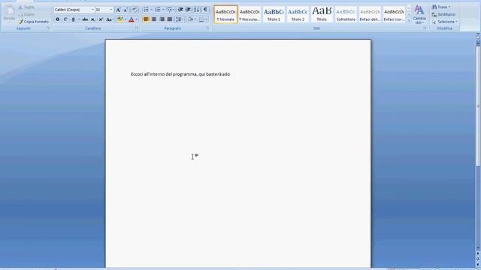481x270 pixels.
Task: Apply the Nessuna spaziatura style
Action: point(250,14)
